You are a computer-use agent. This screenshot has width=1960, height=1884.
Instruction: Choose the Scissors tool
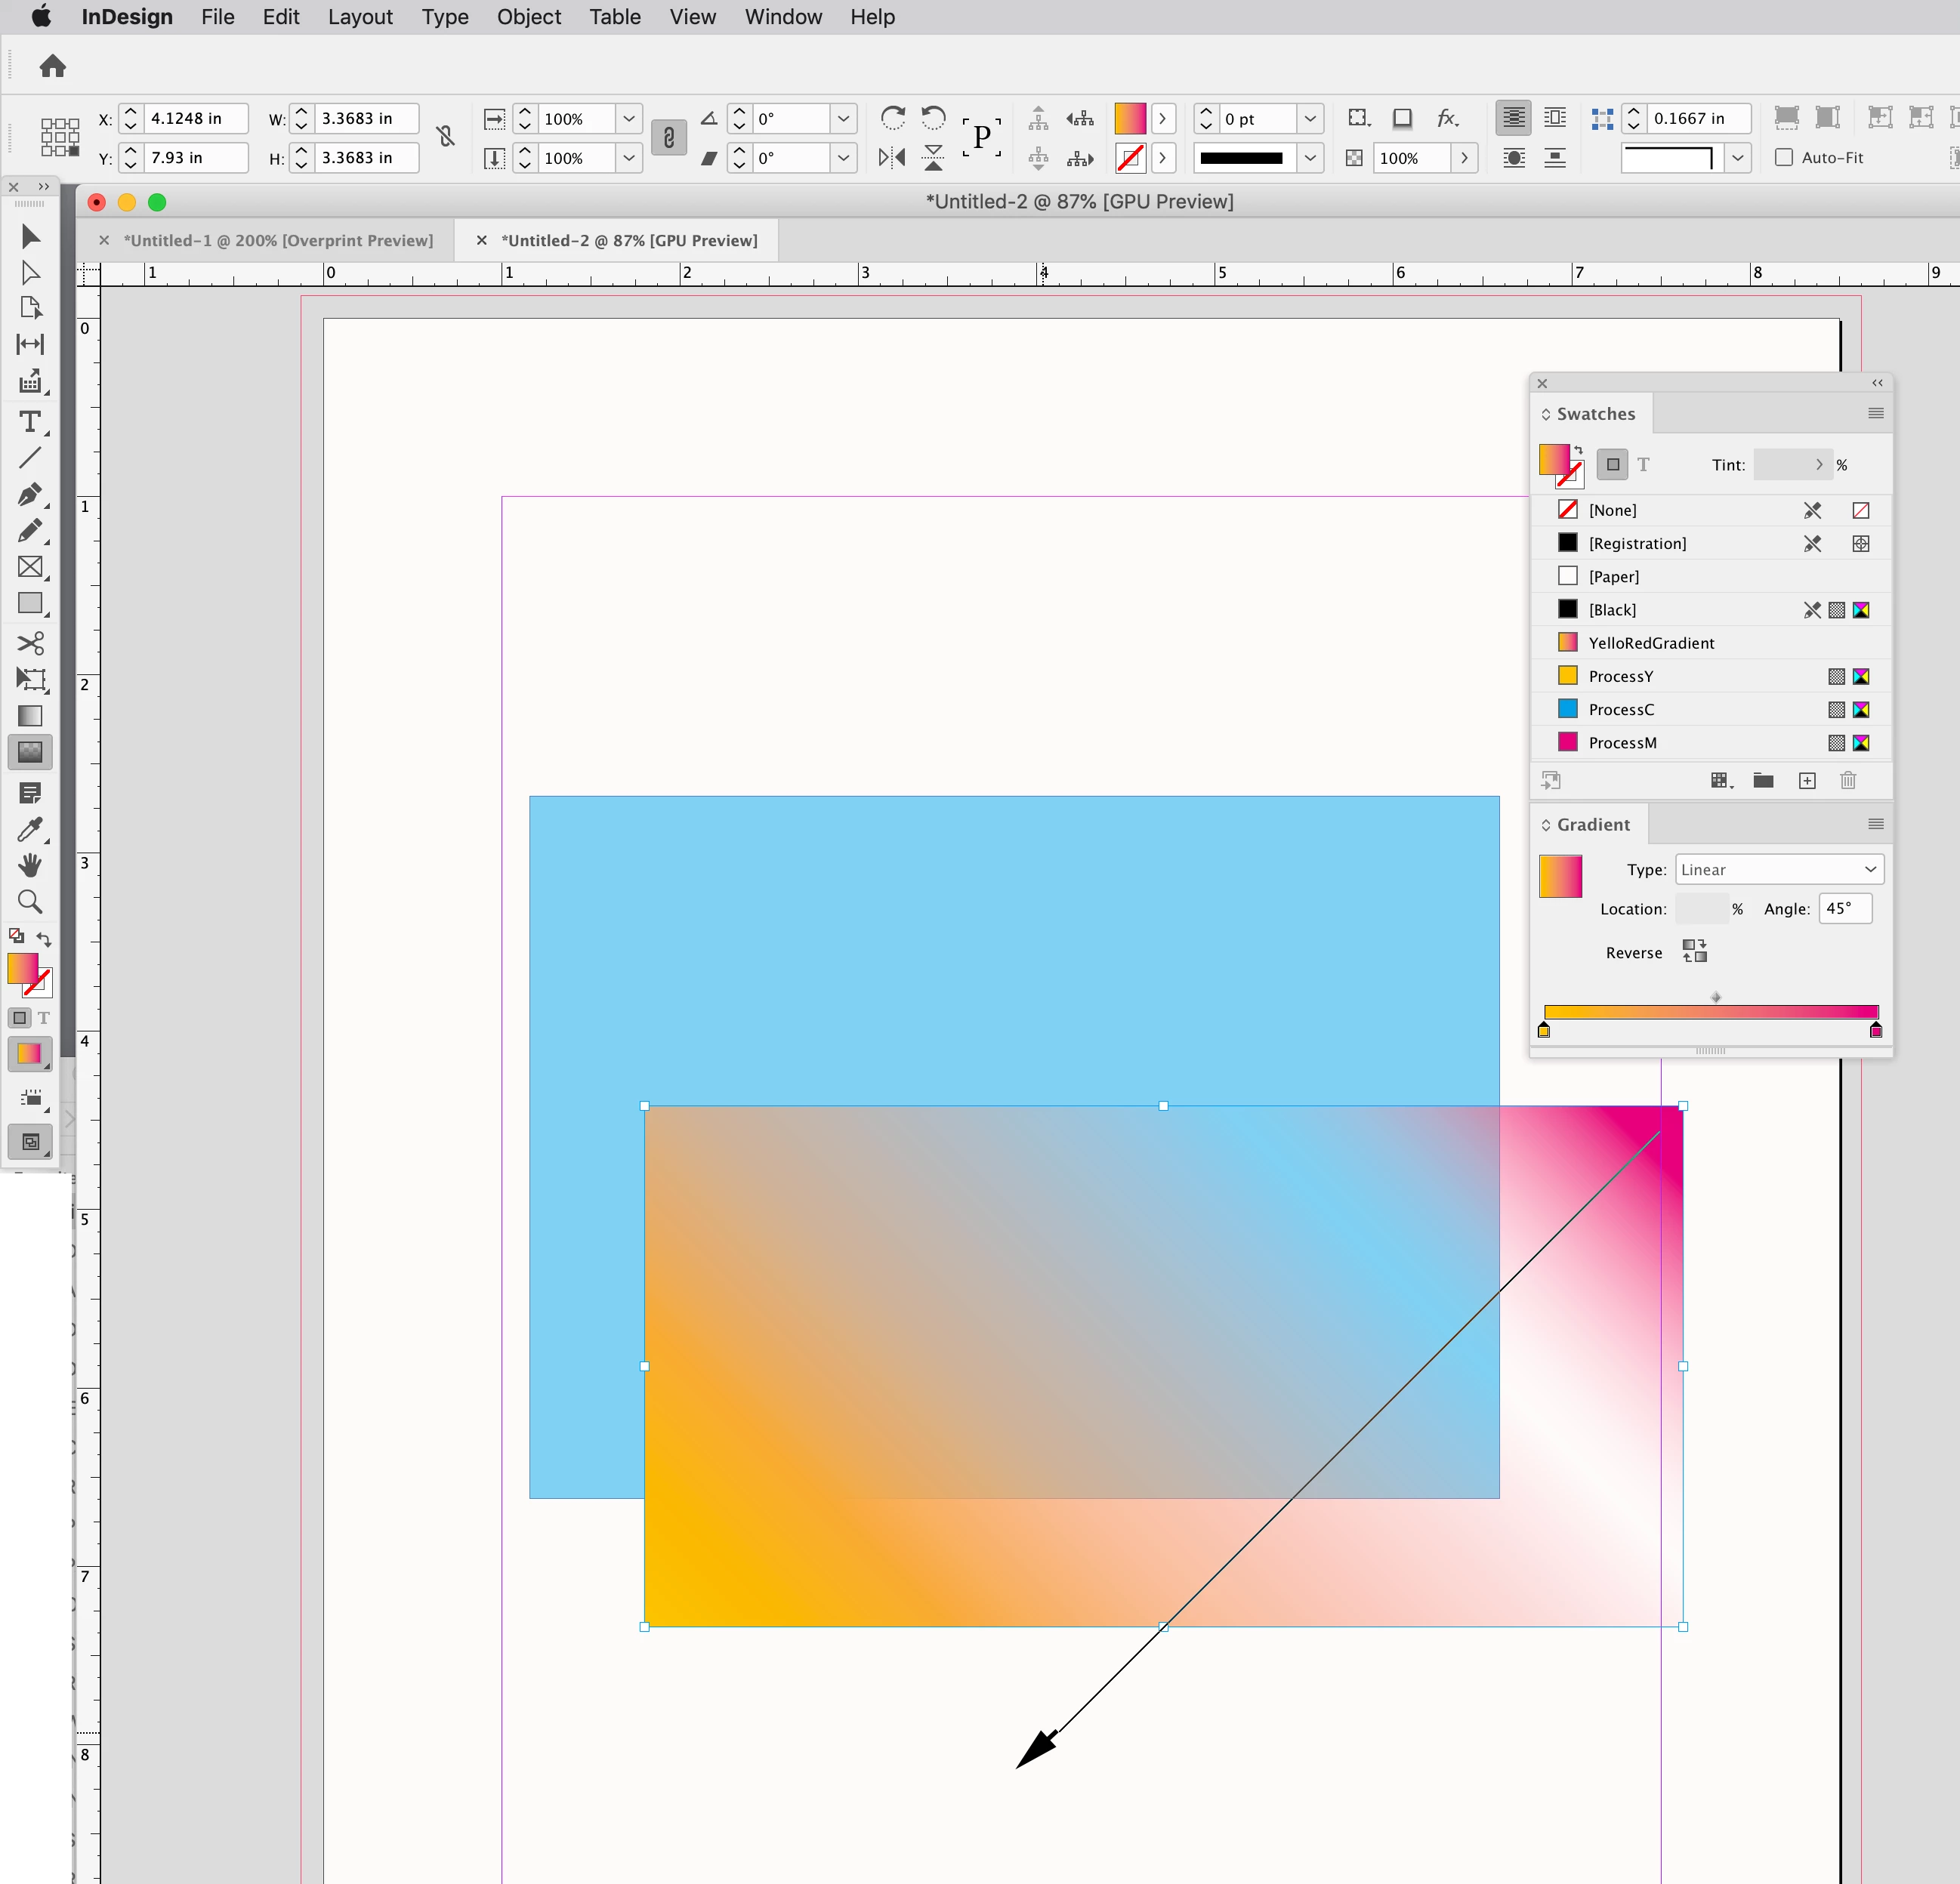(x=30, y=642)
